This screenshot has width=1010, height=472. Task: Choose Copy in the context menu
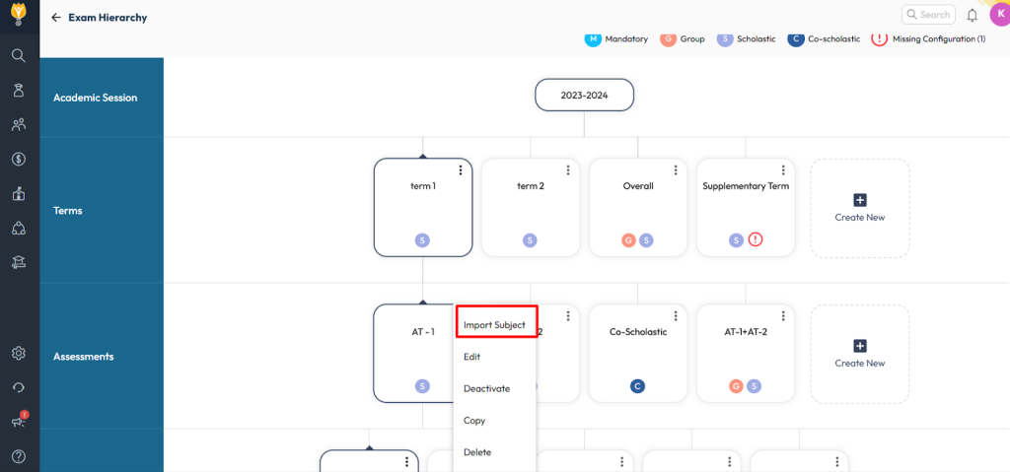tap(474, 421)
